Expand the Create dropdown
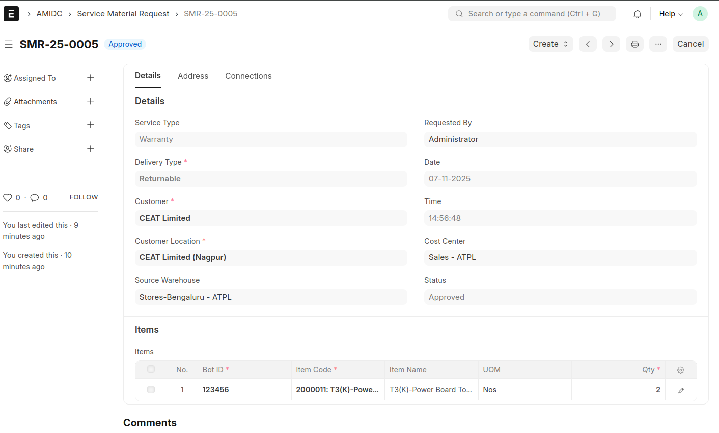 pos(550,44)
